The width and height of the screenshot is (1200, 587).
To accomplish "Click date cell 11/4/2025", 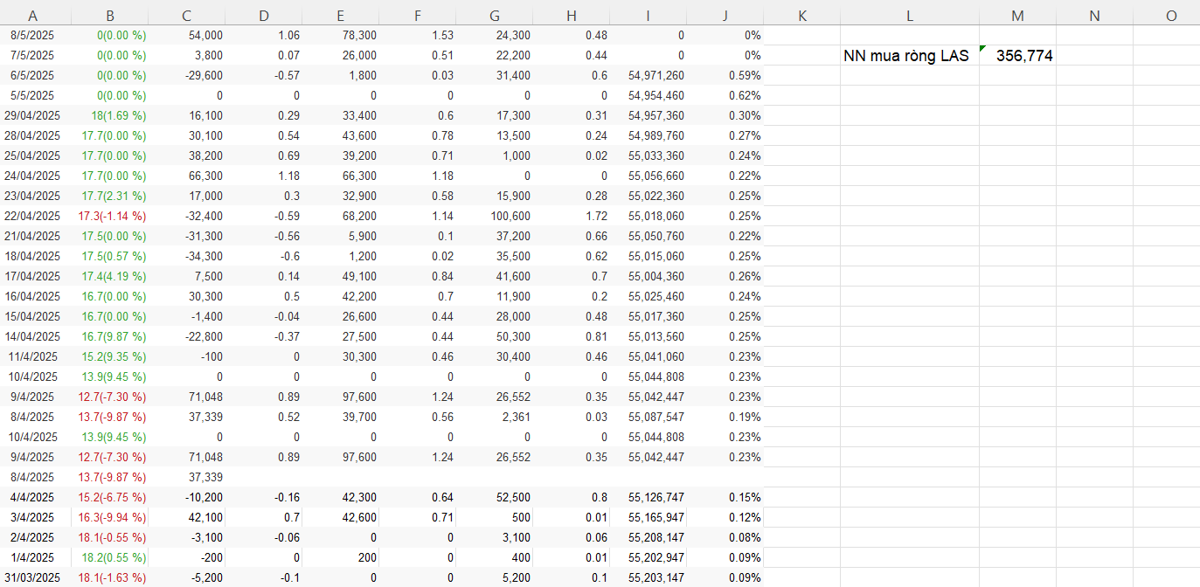I will coord(32,356).
